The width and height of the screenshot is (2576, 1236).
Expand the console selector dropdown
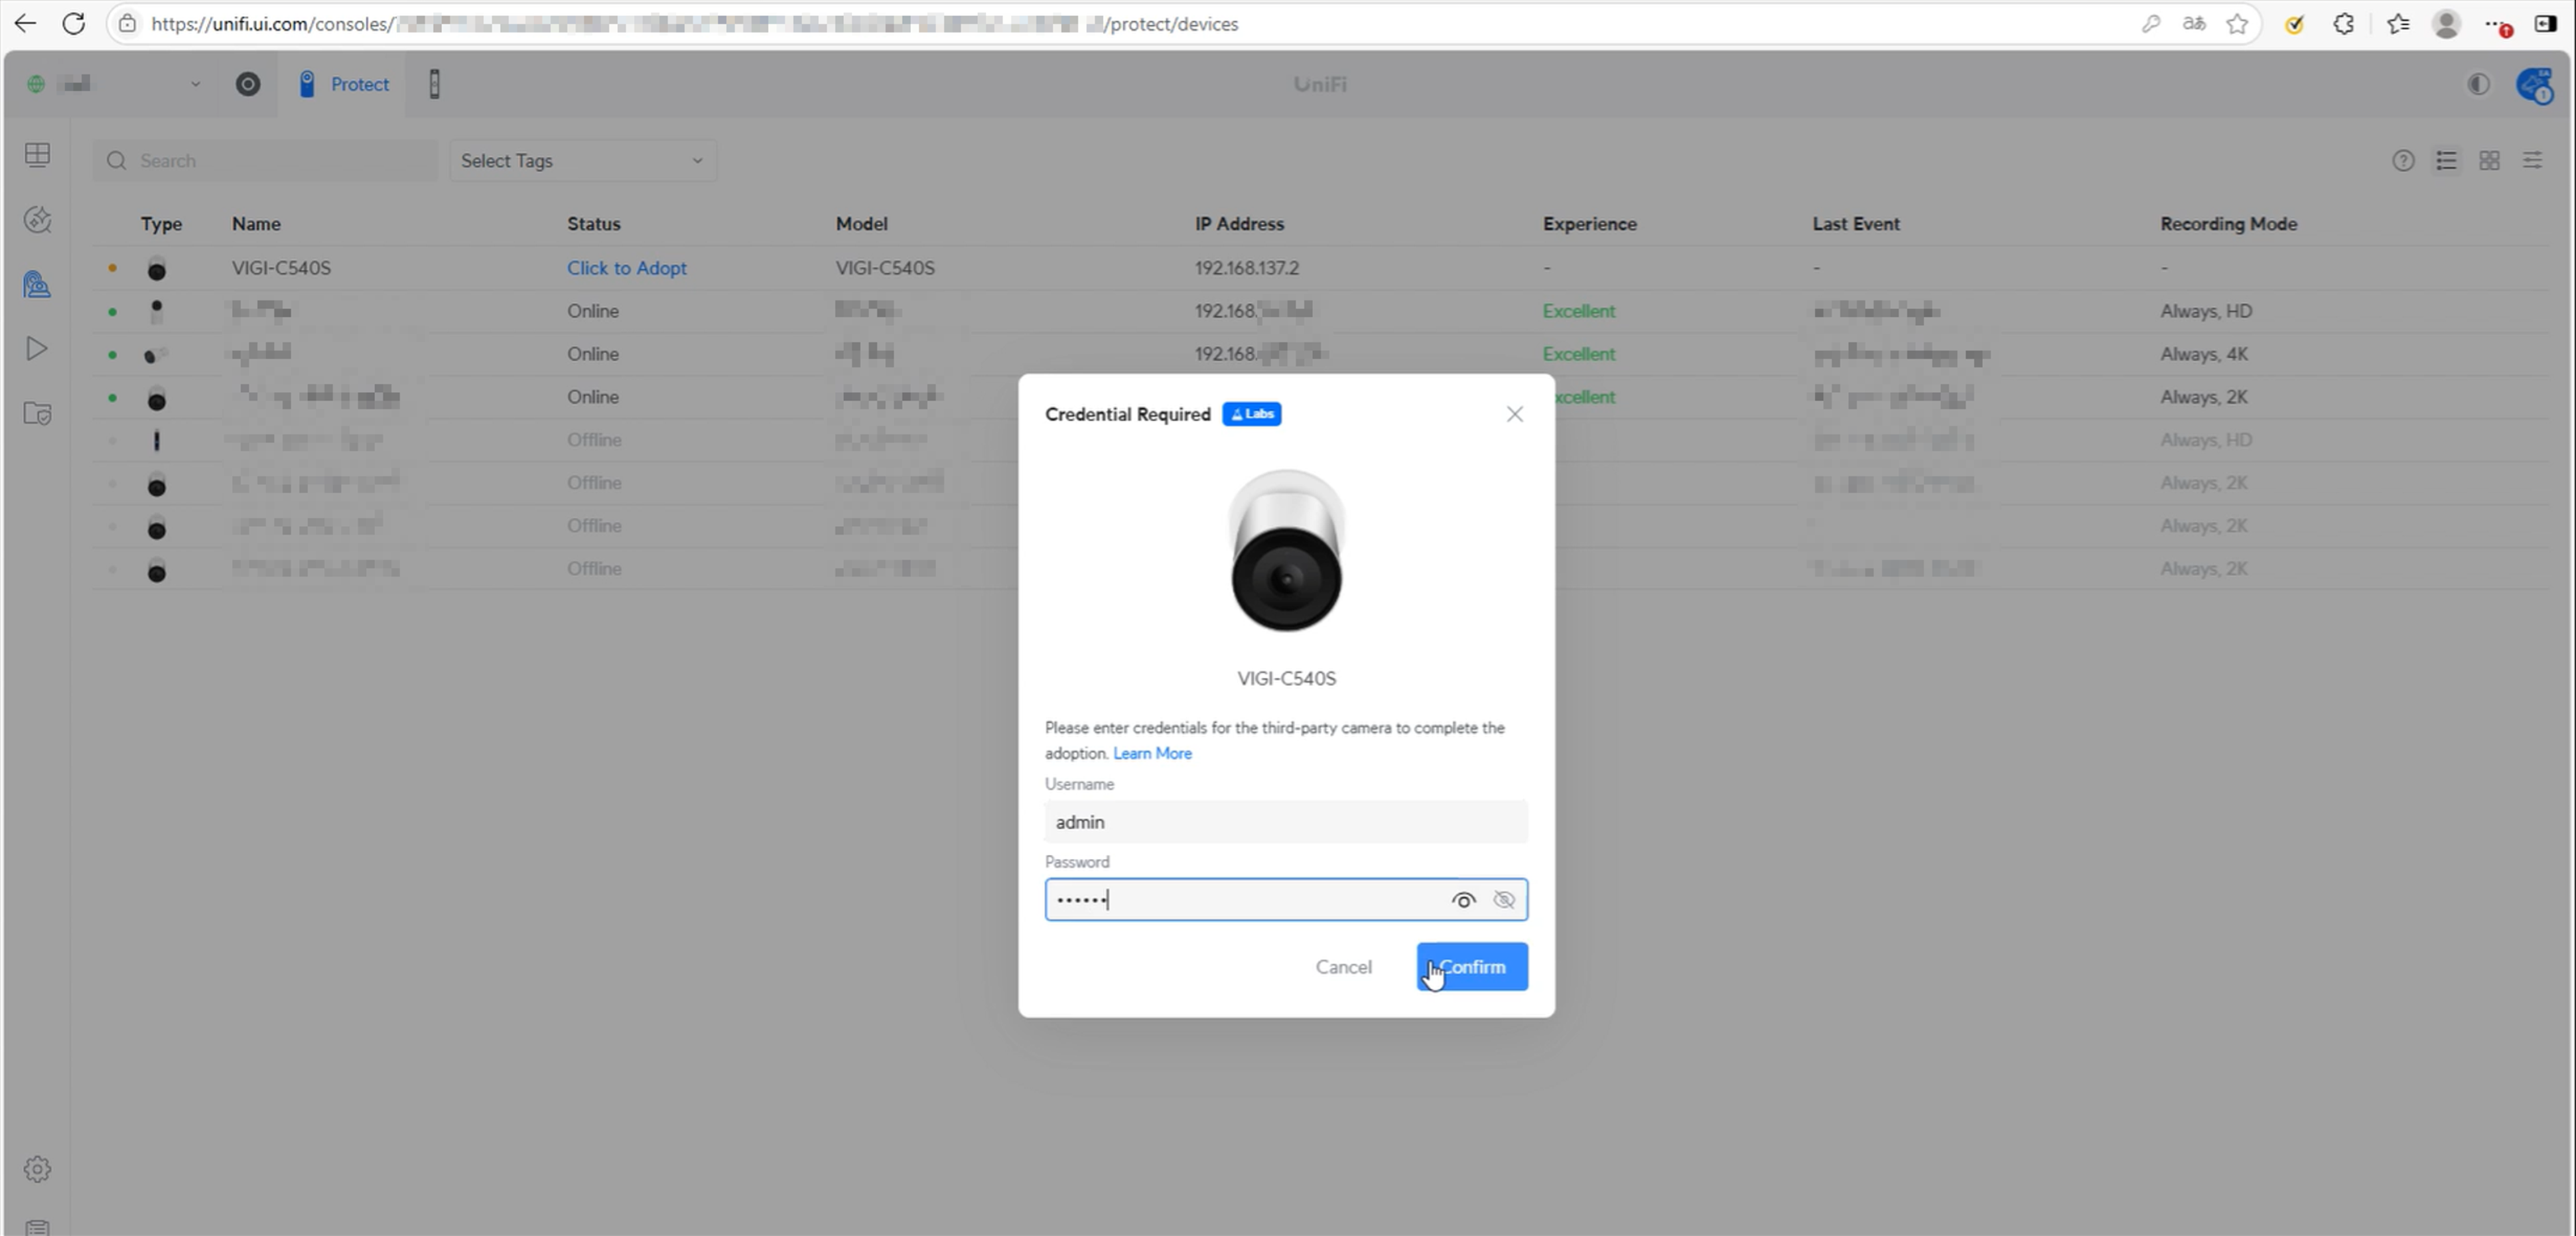tap(195, 84)
